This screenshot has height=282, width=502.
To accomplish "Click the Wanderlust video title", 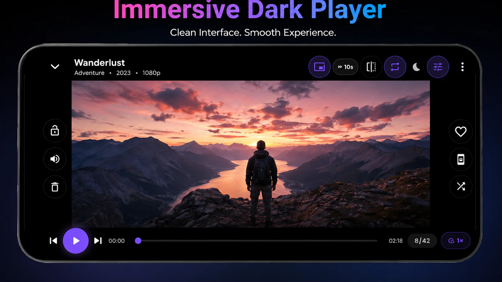I will pos(100,62).
